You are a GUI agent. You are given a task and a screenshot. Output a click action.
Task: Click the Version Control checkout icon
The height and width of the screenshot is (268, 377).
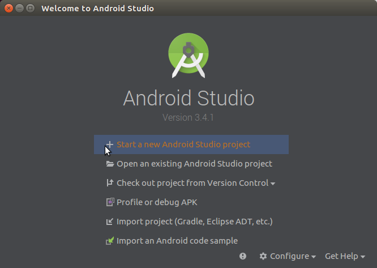pos(110,183)
